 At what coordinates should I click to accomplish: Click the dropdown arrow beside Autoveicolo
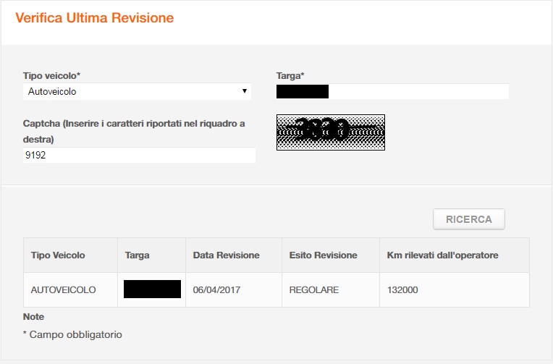click(x=245, y=91)
